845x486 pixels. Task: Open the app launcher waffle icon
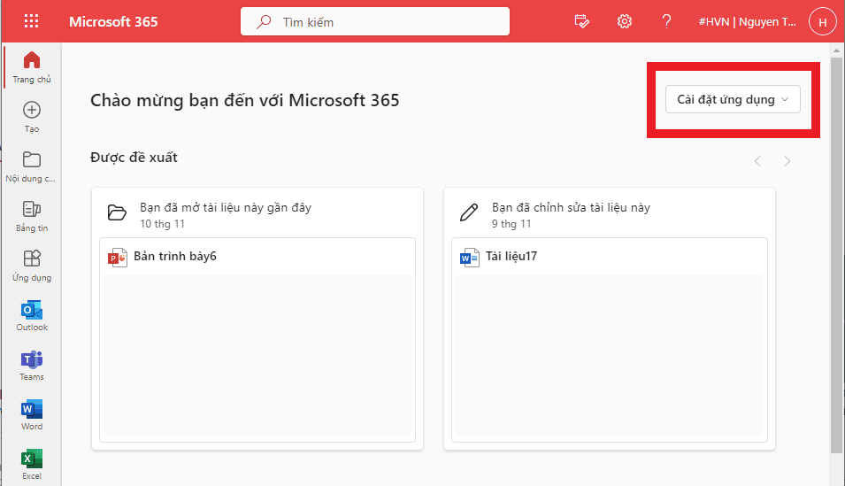click(x=32, y=21)
